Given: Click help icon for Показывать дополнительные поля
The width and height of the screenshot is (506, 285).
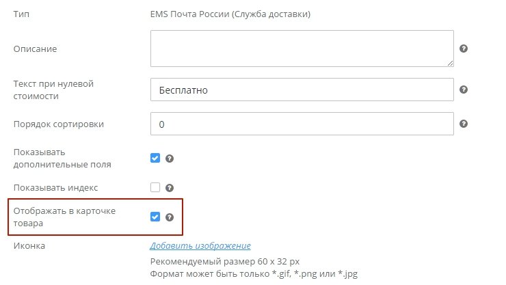Looking at the screenshot, I should click(170, 158).
